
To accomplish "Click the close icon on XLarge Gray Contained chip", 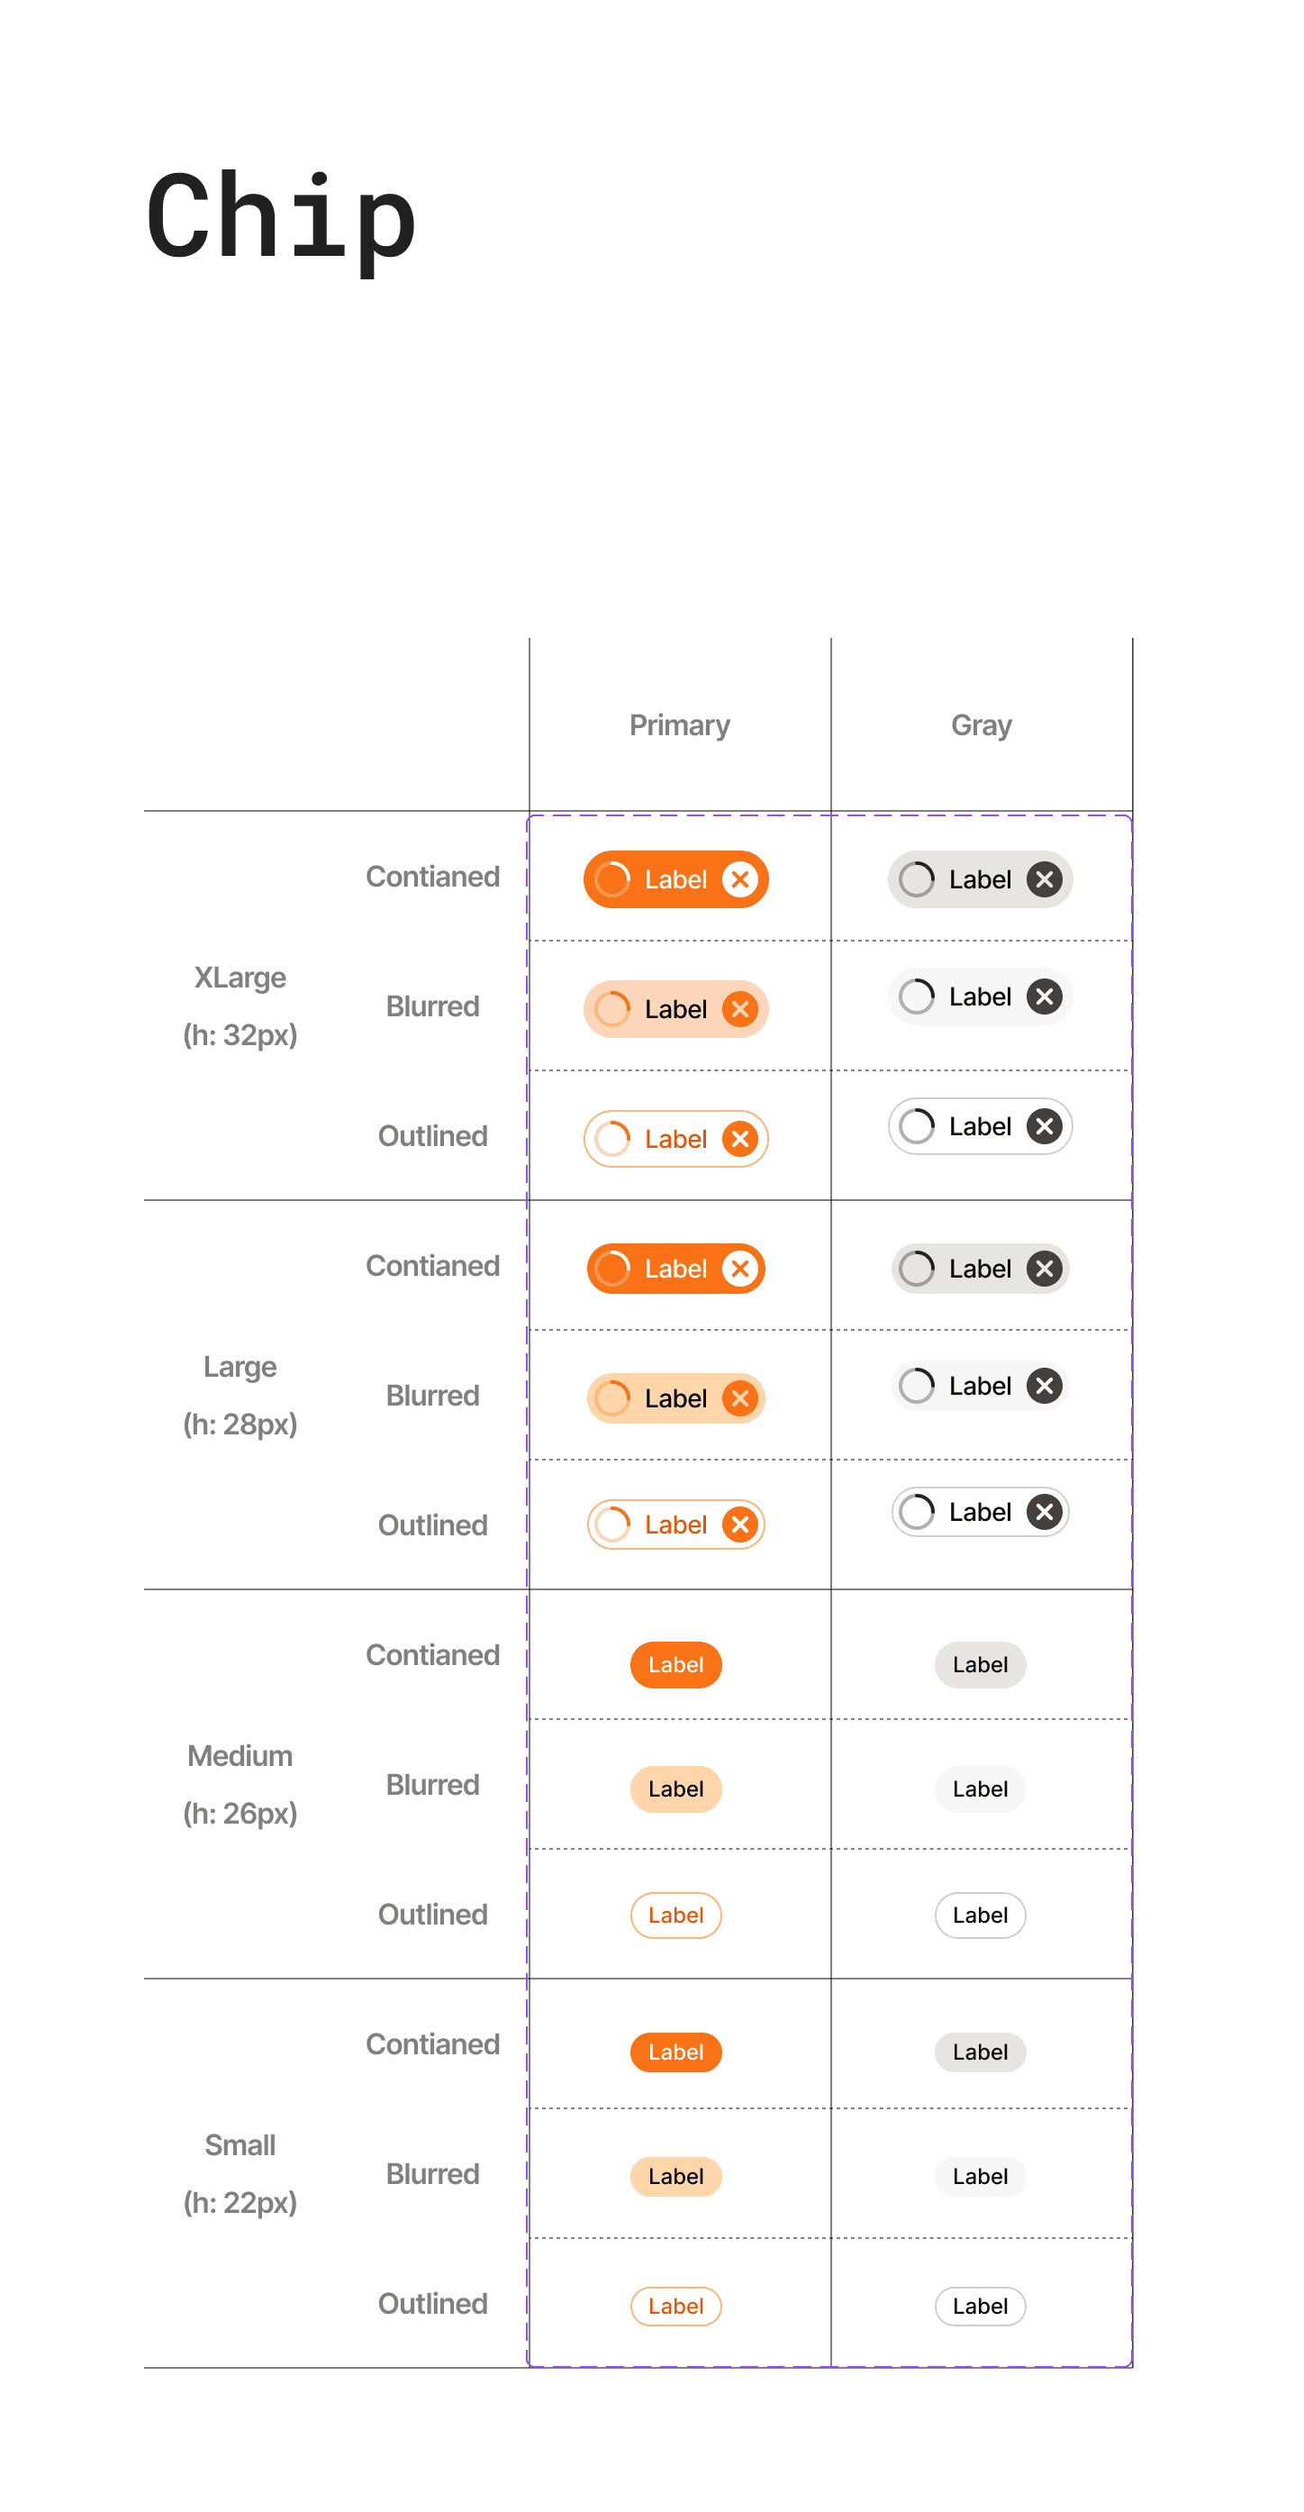I will tap(1044, 879).
